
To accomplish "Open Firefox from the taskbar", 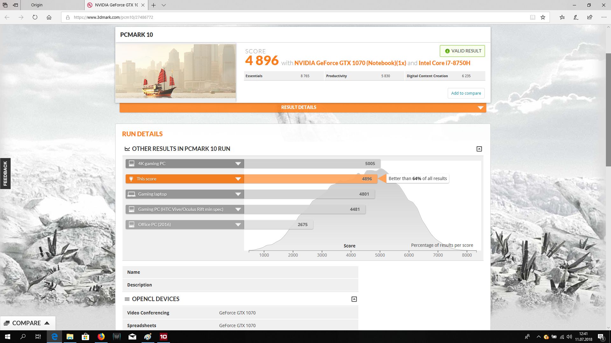I will tap(101, 337).
